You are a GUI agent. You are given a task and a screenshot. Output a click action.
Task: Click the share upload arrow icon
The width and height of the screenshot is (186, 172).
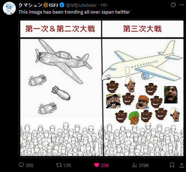(x=182, y=165)
